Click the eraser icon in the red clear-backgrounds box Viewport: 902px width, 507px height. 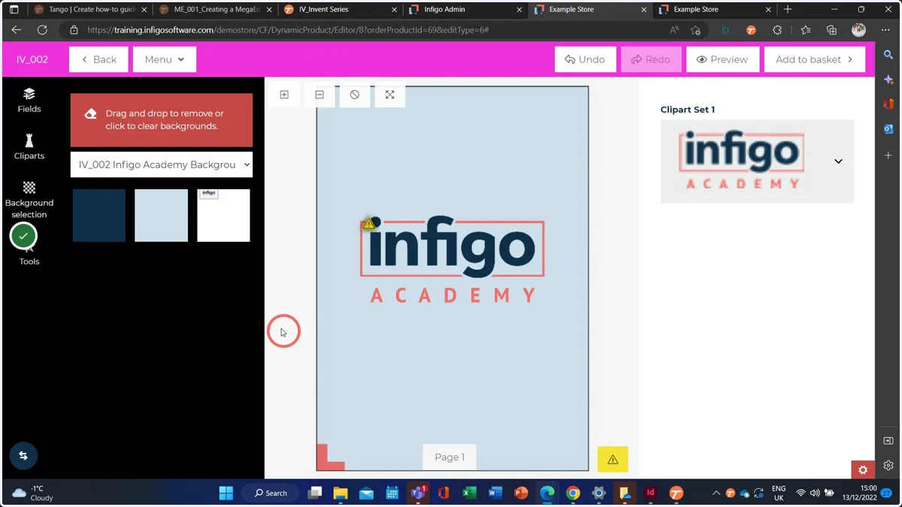click(x=90, y=114)
